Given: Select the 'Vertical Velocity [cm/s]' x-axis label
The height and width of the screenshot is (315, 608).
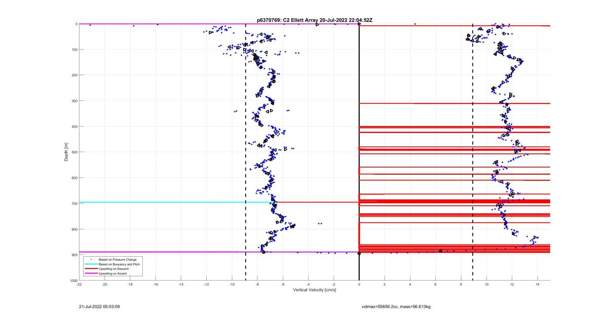Looking at the screenshot, I should (x=315, y=290).
